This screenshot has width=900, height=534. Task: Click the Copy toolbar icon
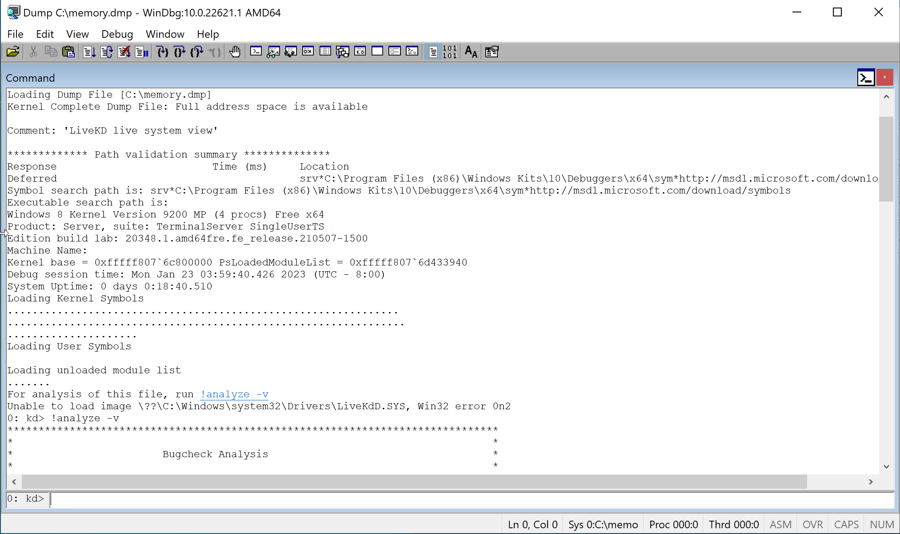pyautogui.click(x=51, y=52)
